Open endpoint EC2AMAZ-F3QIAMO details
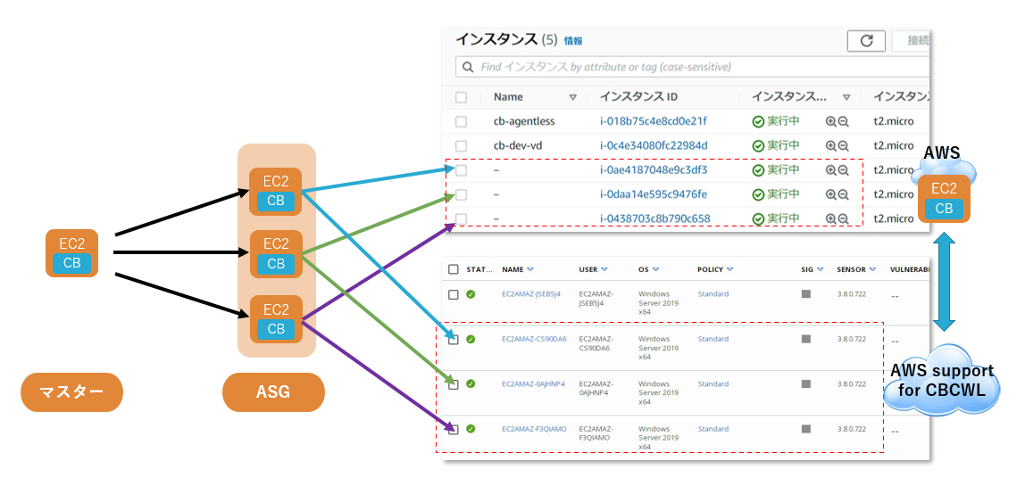The height and width of the screenshot is (494, 1025). 534,429
